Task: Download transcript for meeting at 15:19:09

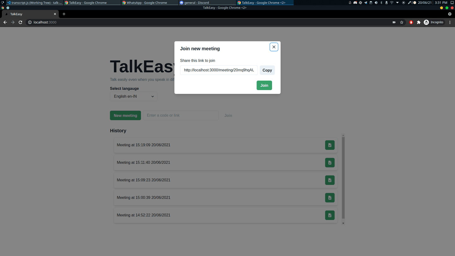Action: pos(330,145)
